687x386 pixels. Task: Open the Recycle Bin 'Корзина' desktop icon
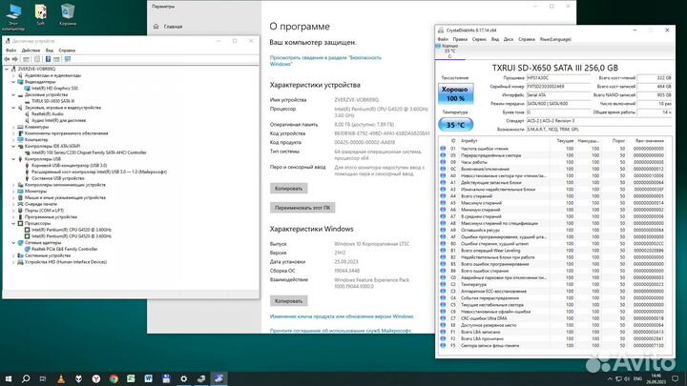[x=68, y=15]
